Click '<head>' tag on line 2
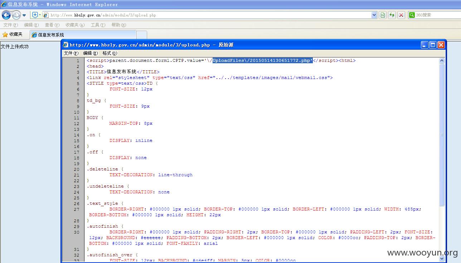The width and height of the screenshot is (461, 263). (x=95, y=66)
